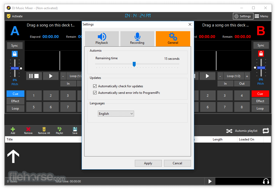Image resolution: width=276 pixels, height=190 pixels.
Task: Set loop Out point on deck B
Action: (x=242, y=84)
